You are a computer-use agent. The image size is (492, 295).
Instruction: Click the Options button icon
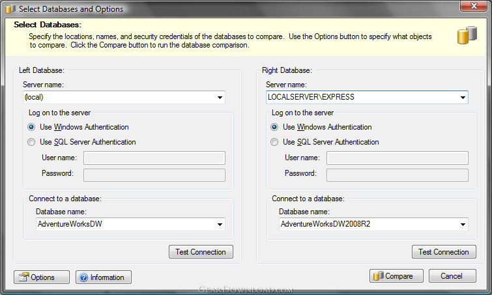pos(23,277)
